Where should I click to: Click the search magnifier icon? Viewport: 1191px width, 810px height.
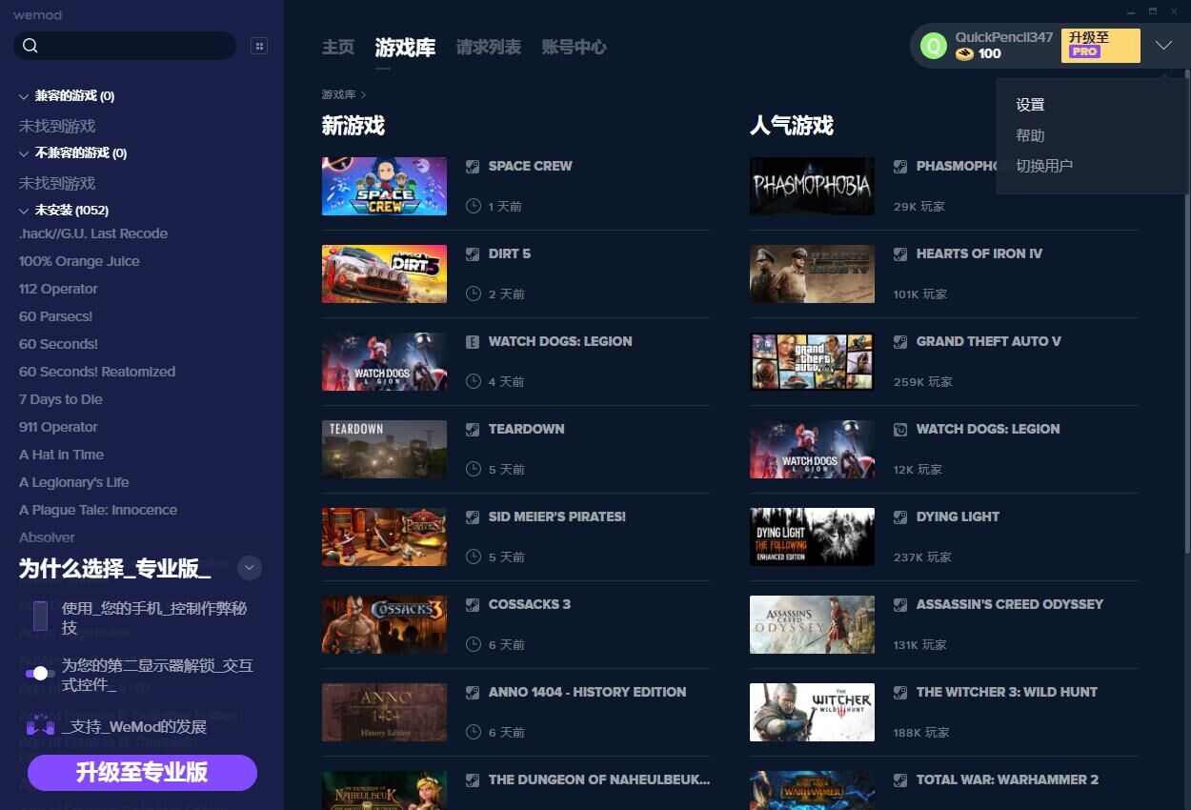pyautogui.click(x=30, y=46)
